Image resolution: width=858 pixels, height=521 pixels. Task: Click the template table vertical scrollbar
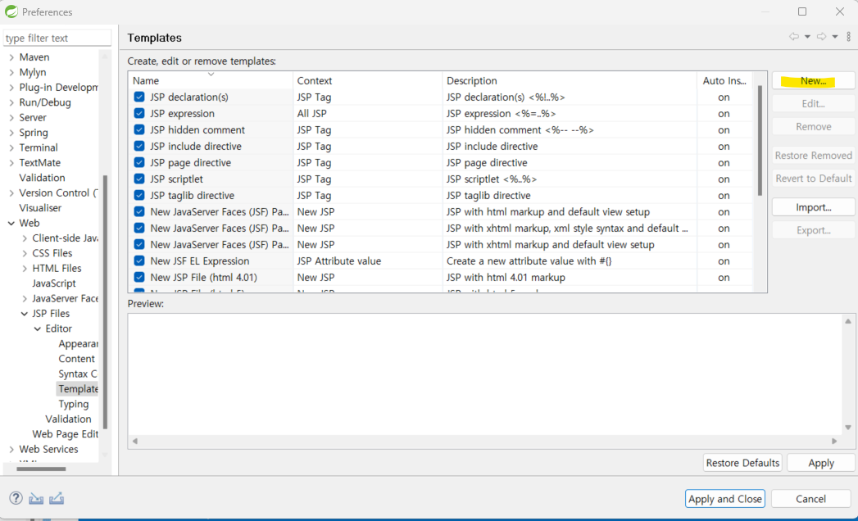760,141
